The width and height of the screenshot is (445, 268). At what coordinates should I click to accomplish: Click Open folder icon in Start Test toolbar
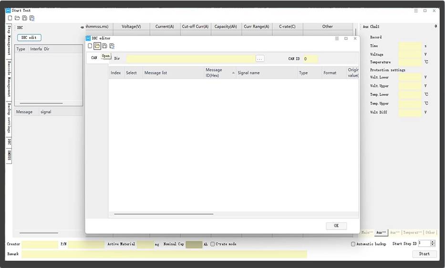17,18
